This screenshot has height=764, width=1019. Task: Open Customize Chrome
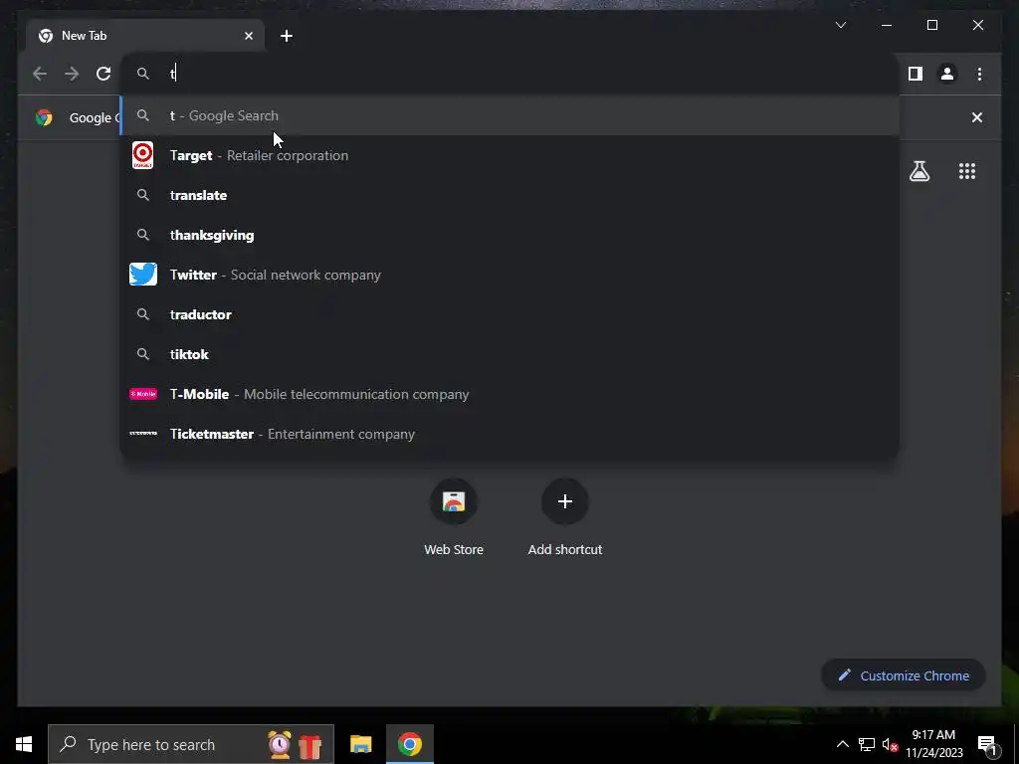point(904,675)
